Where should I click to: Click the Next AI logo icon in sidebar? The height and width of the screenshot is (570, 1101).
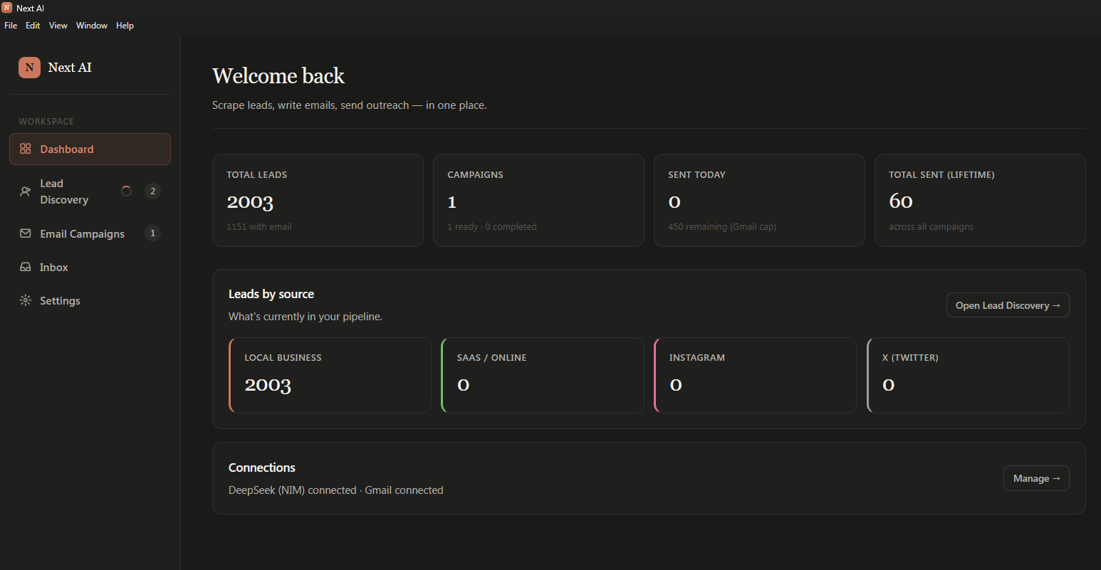(x=29, y=68)
